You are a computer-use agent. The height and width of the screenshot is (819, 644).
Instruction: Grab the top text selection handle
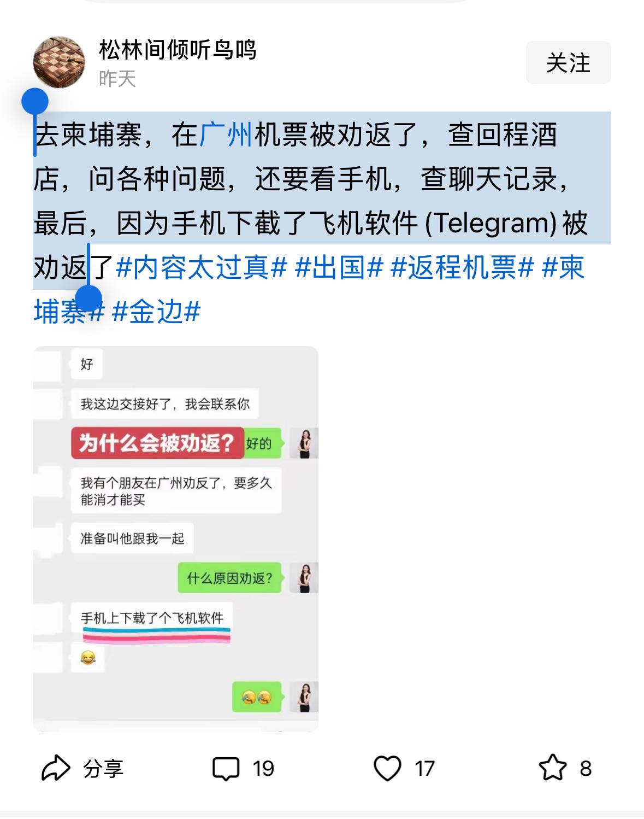35,102
